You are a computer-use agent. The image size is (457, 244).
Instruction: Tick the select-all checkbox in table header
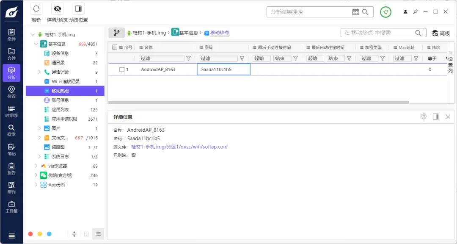click(115, 47)
